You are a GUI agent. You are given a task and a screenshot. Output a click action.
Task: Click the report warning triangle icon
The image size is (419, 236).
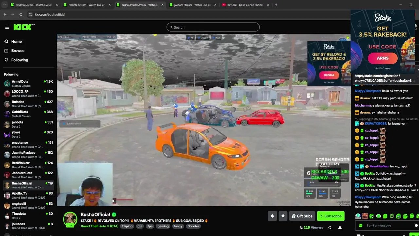pos(340,227)
